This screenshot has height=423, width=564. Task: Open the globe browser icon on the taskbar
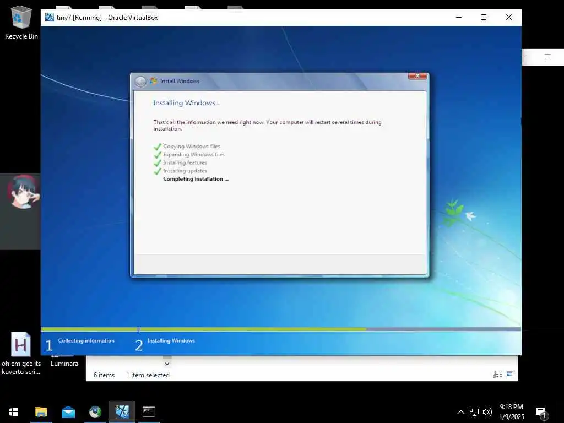point(95,411)
